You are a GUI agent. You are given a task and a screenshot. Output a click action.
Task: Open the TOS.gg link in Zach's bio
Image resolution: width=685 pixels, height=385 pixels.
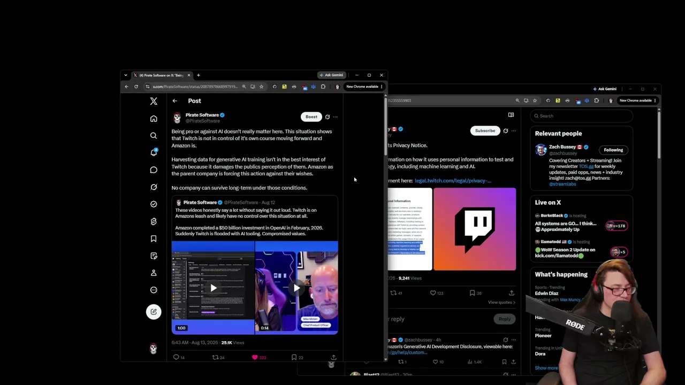586,166
